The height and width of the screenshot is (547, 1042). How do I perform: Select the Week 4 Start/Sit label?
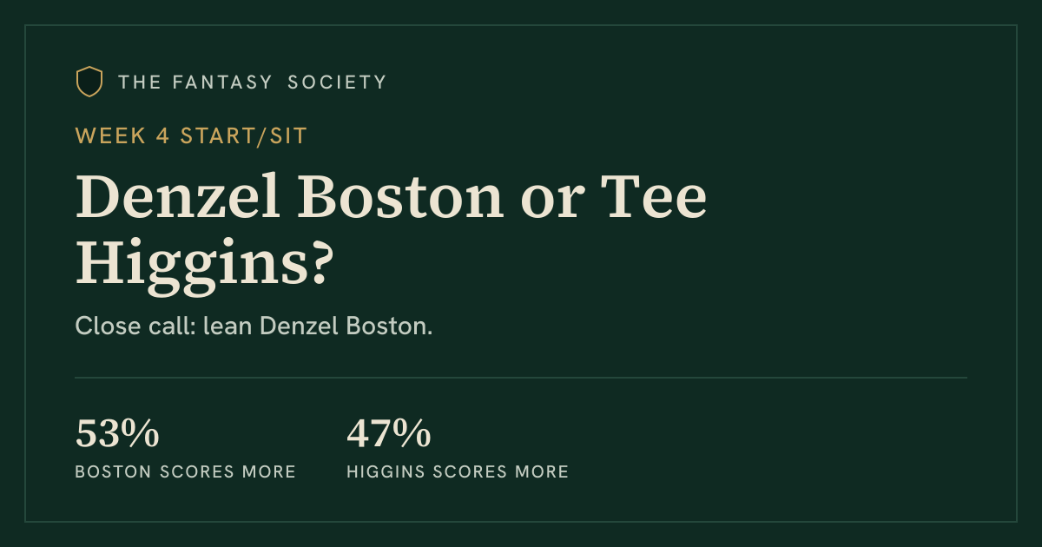[x=191, y=135]
